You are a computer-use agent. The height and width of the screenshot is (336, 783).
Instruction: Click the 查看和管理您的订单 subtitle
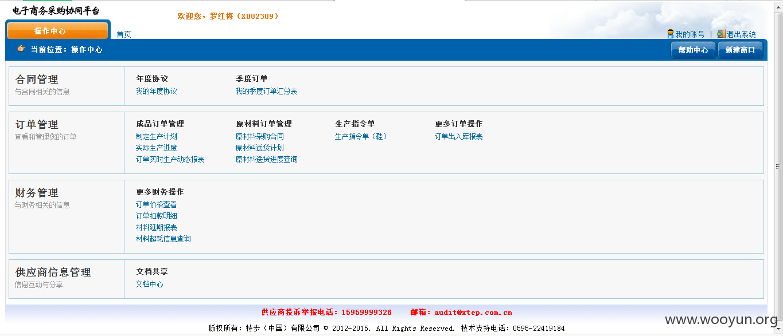(x=46, y=137)
